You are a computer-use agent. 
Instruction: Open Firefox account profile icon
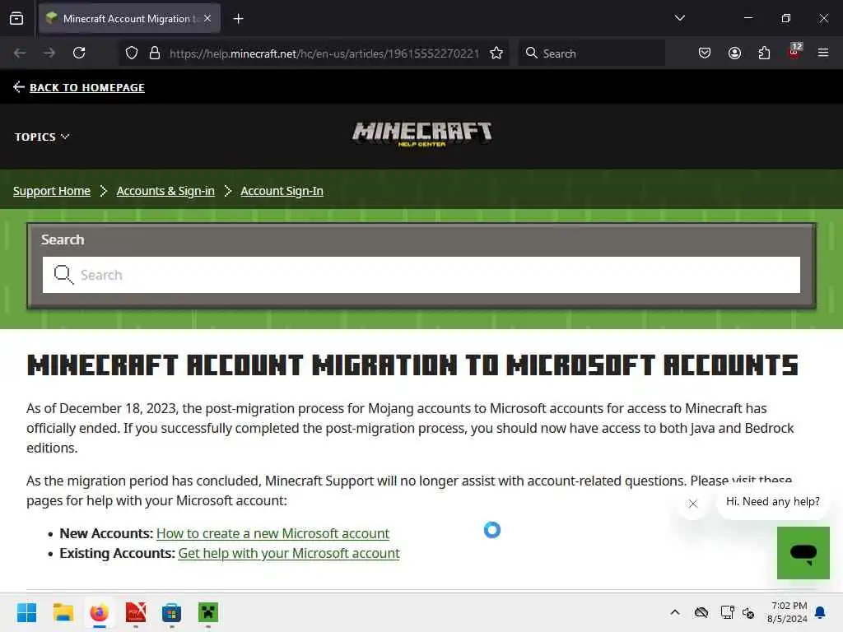[734, 53]
